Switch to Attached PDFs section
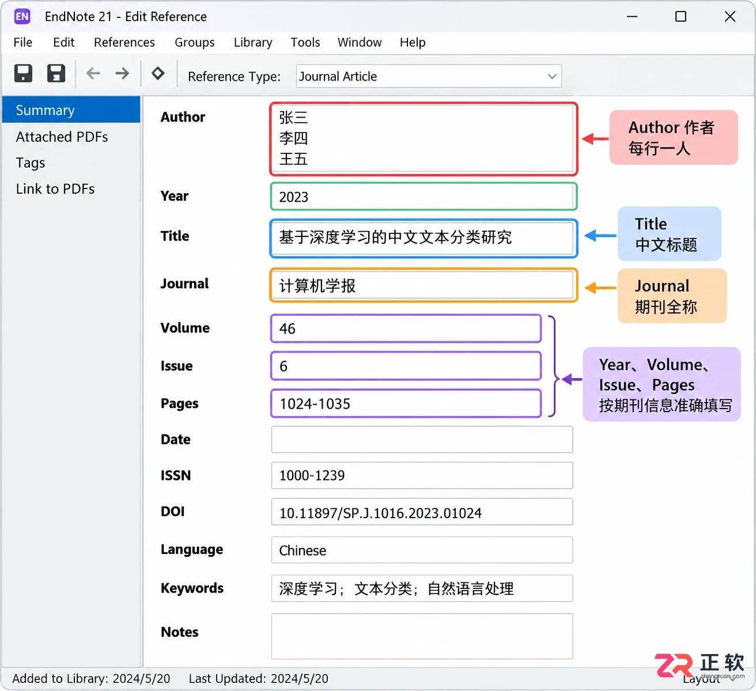The image size is (756, 691). 62,137
